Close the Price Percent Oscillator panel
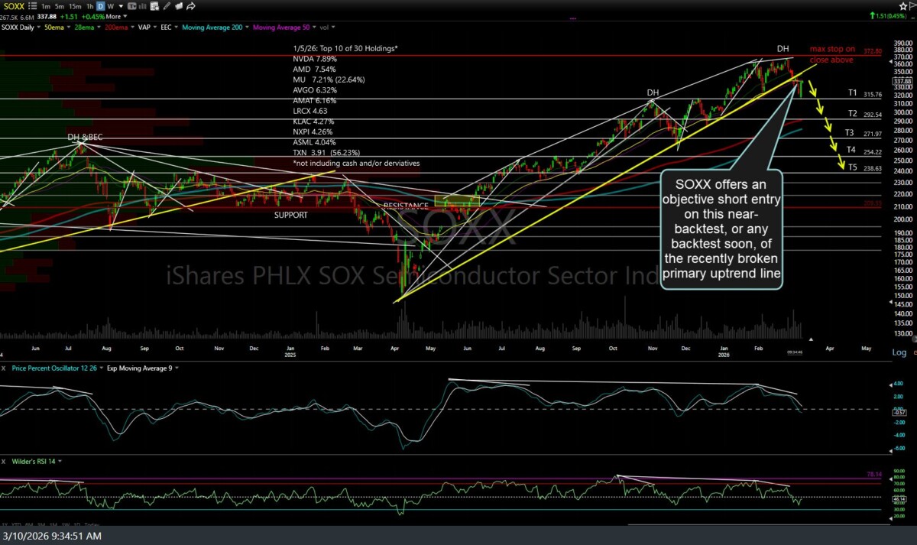This screenshot has height=545, width=917. tap(4, 368)
